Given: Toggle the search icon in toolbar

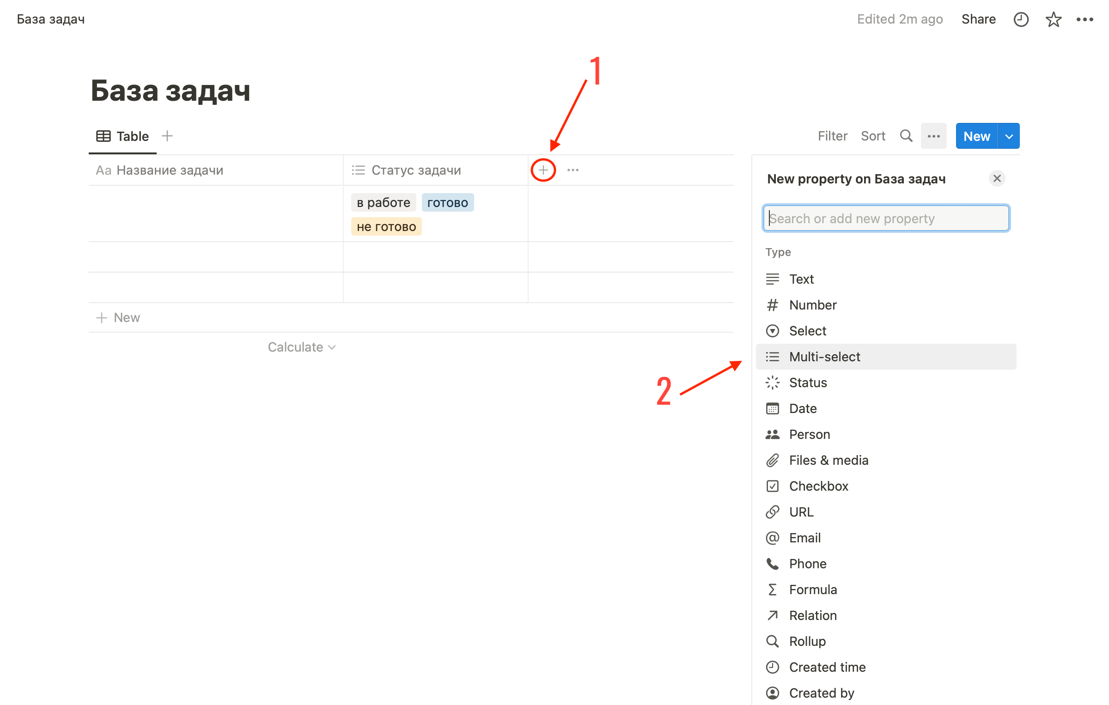Looking at the screenshot, I should coord(907,136).
